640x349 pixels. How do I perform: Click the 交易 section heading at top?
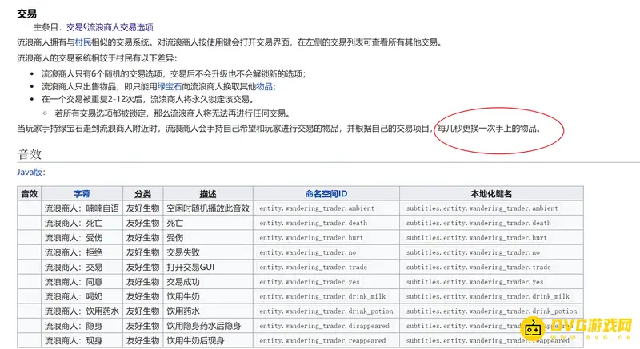26,13
